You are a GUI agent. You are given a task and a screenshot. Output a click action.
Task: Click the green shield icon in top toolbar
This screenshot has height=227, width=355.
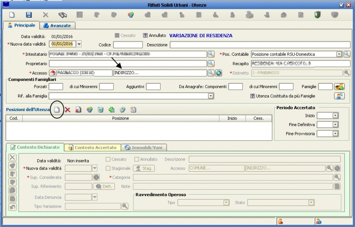coord(317,15)
